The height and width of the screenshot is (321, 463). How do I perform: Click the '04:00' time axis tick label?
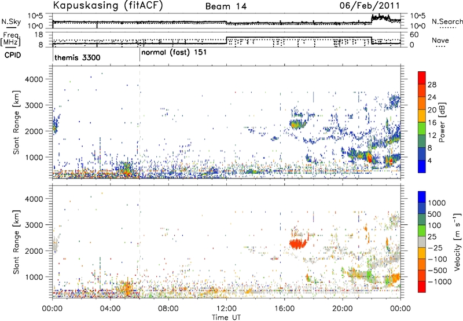[x=111, y=309]
